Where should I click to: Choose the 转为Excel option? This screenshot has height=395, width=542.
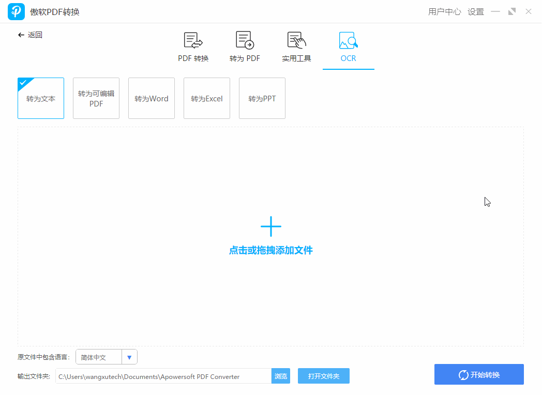[207, 98]
